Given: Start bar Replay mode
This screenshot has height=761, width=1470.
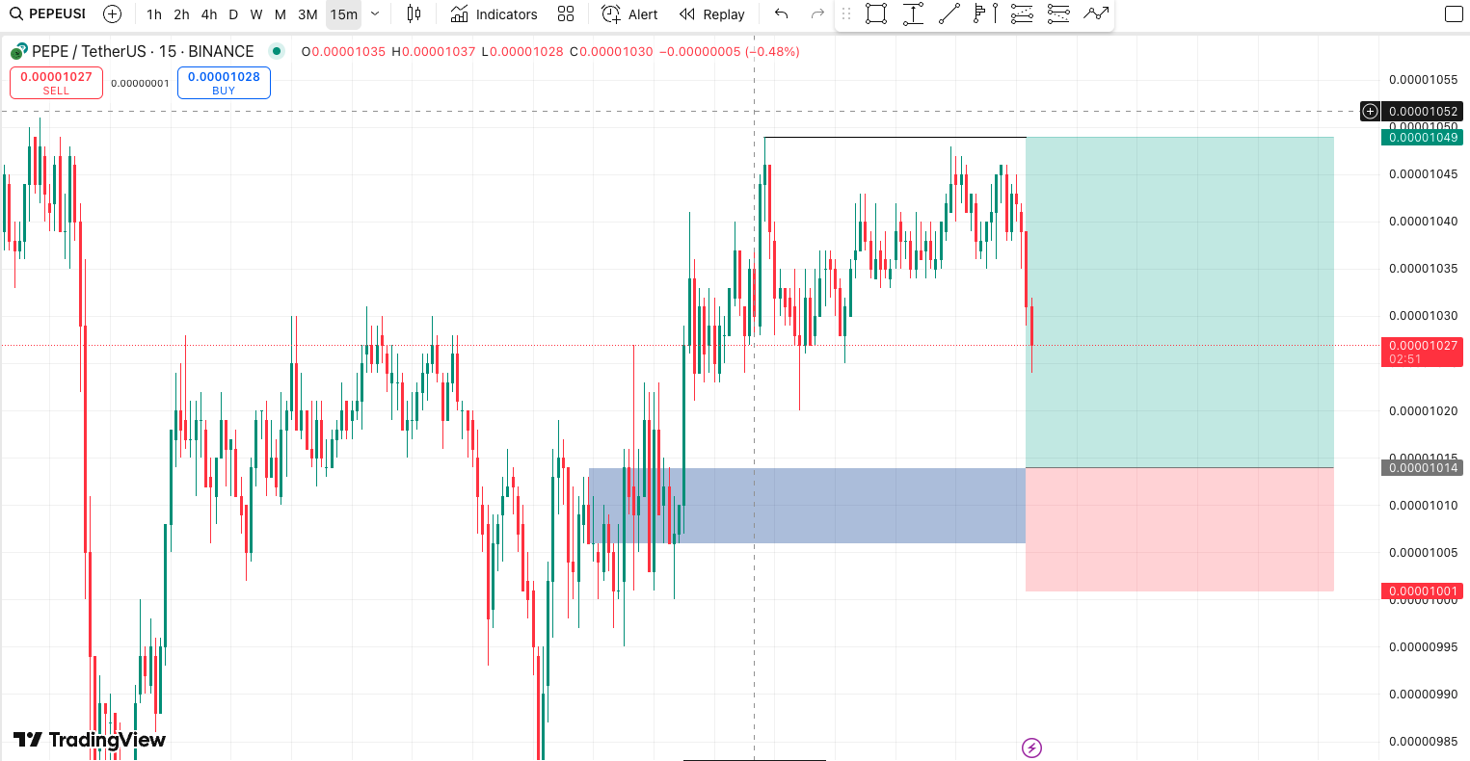Looking at the screenshot, I should coord(711,14).
